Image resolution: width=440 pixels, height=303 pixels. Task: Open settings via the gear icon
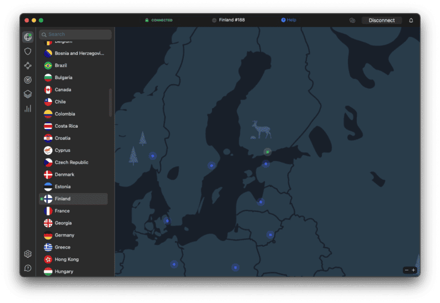[x=27, y=254]
